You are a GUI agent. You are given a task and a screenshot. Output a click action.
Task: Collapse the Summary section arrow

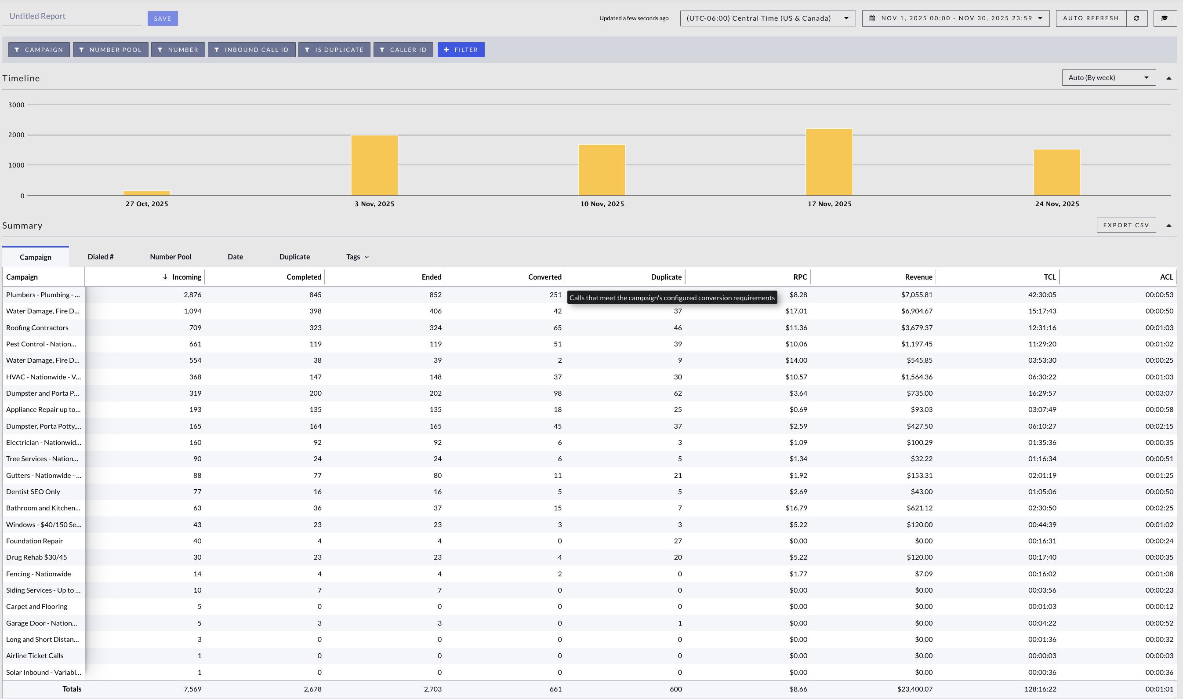pyautogui.click(x=1168, y=226)
